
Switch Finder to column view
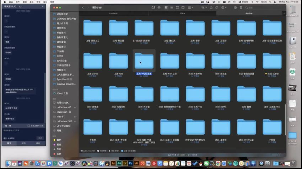tap(177, 8)
